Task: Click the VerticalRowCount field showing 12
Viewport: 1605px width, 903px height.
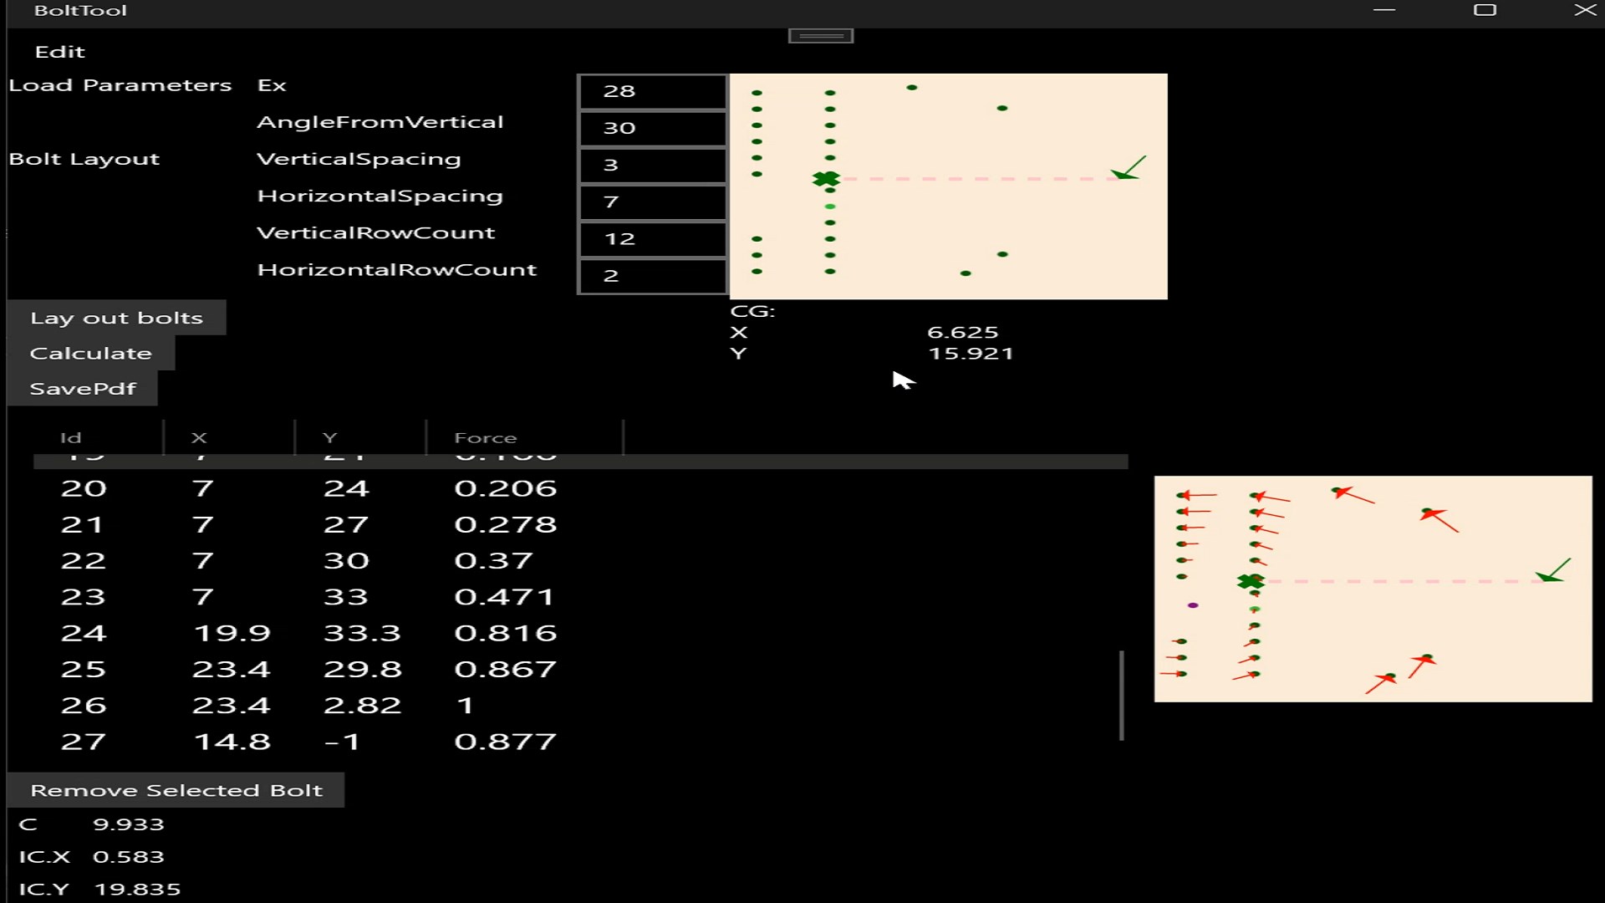Action: (x=652, y=239)
